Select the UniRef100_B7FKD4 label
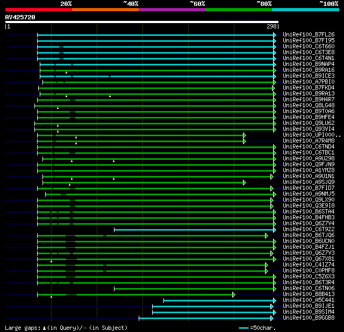Image resolution: width=344 pixels, height=332 pixels. 309,88
